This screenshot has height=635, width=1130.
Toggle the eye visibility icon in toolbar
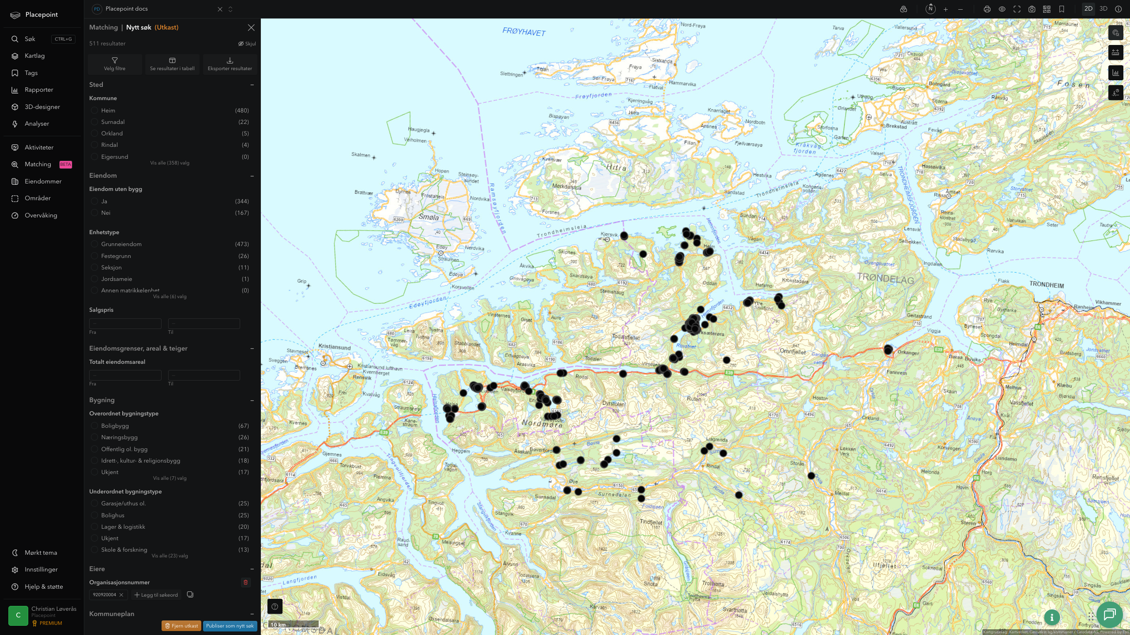point(1002,9)
